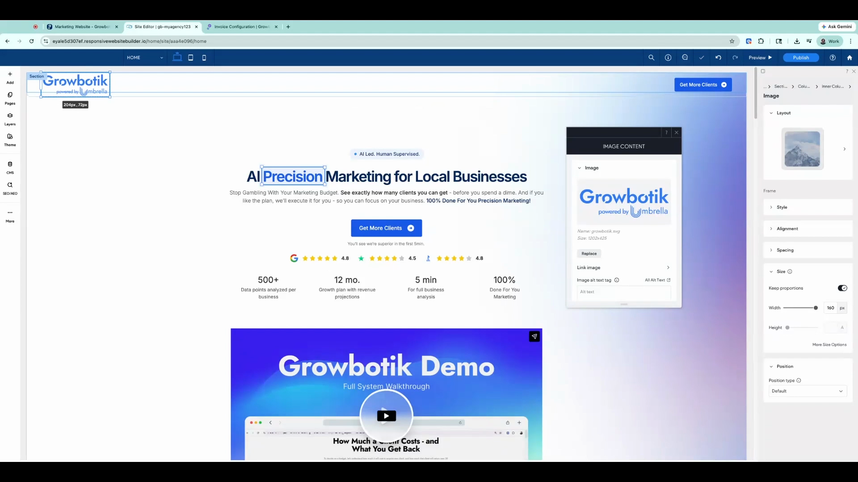Viewport: 858px width, 482px height.
Task: Click the Publish button
Action: coord(801,58)
